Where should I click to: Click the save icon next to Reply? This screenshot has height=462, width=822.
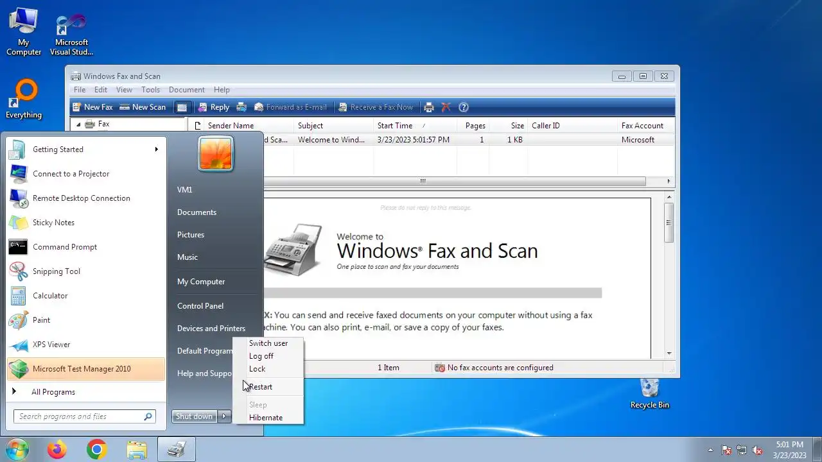pyautogui.click(x=241, y=107)
